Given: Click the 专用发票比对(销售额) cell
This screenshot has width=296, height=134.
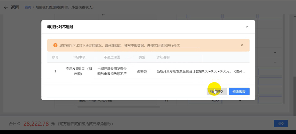Looking at the screenshot, I should 79,71.
